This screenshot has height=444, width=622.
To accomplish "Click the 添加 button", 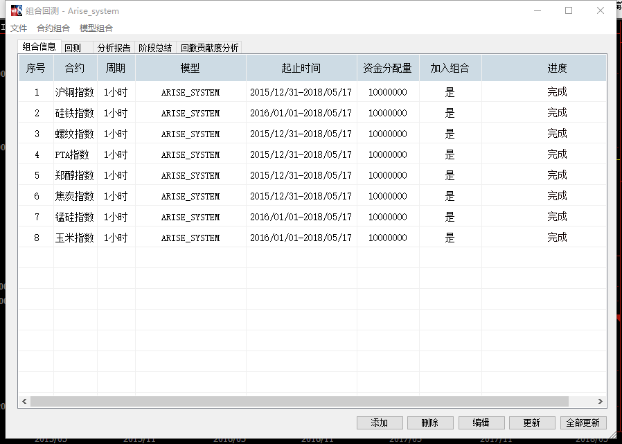I will [380, 423].
